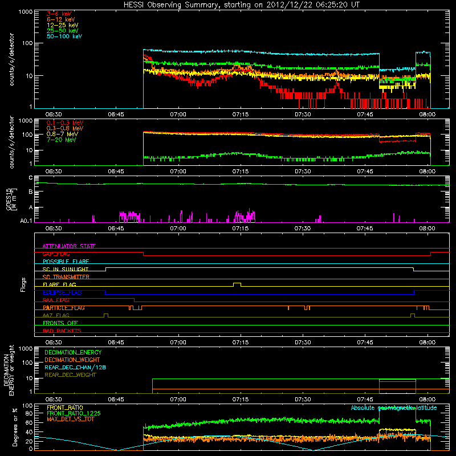Select the GAP_FLAG label
456x456 pixels.
pos(56,254)
